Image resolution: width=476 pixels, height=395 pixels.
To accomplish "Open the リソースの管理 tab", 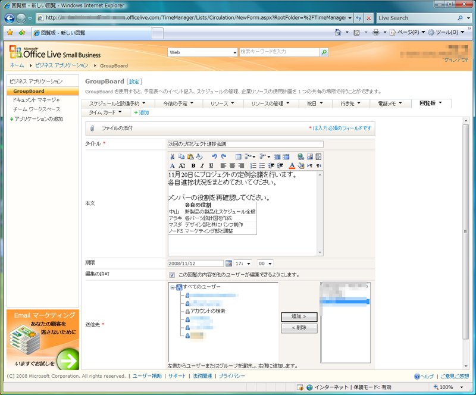I will tap(270, 104).
